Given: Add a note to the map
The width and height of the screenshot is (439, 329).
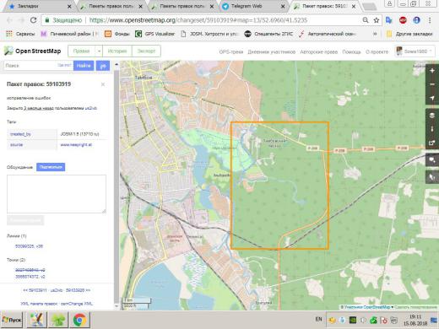Looking at the screenshot, I should click(432, 160).
